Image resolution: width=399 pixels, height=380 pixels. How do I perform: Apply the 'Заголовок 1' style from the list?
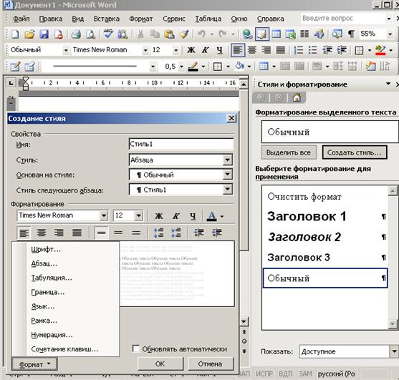[x=325, y=217]
